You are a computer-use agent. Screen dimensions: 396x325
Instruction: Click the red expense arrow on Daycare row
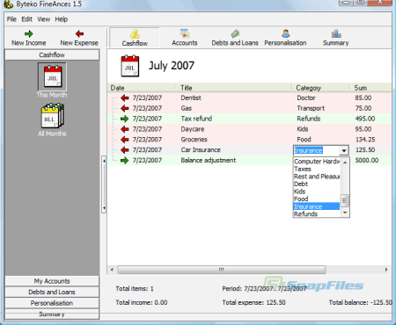click(x=125, y=129)
